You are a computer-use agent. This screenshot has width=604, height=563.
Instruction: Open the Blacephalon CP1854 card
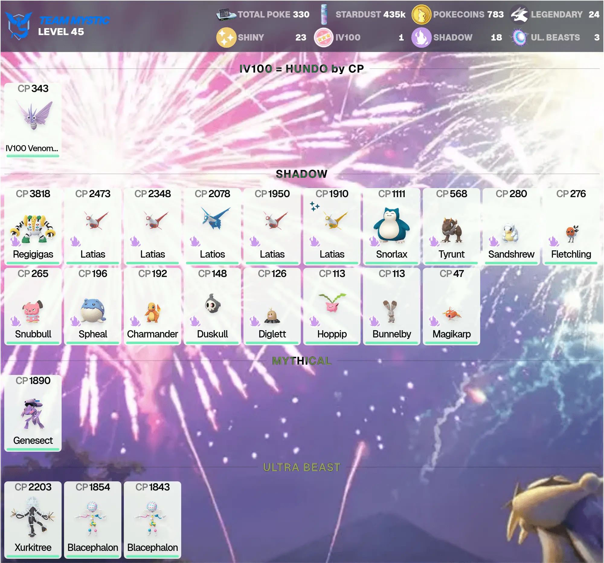tap(93, 519)
